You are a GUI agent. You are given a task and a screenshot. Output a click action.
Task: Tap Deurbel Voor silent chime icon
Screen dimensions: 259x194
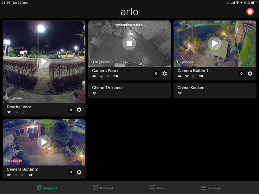click(x=23, y=112)
